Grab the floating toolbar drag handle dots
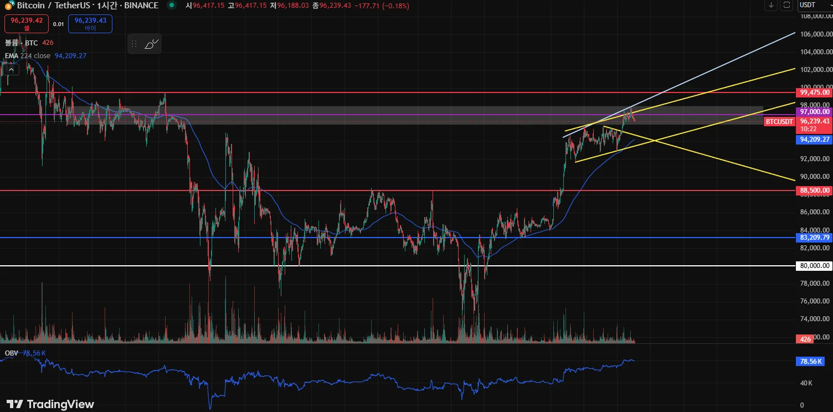Image resolution: width=833 pixels, height=412 pixels. 134,44
